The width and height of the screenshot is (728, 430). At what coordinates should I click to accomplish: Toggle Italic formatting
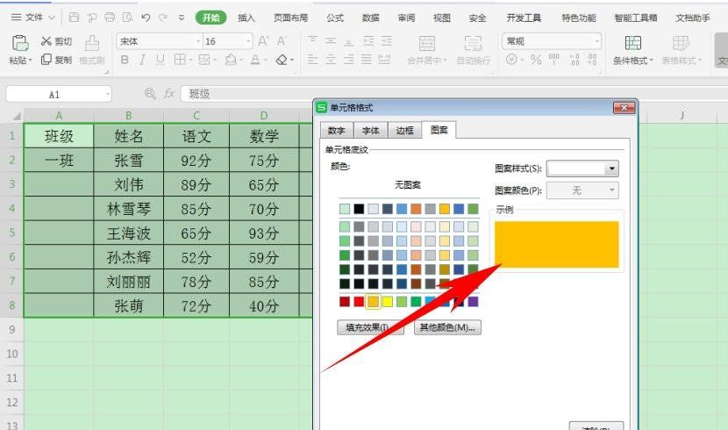click(x=143, y=60)
